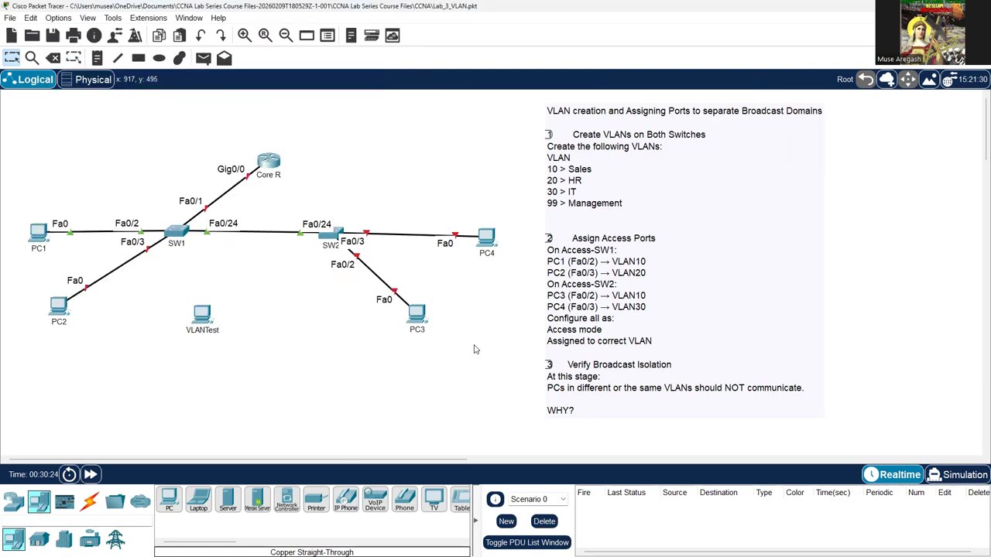Select the VLANTest PC on canvas
Image resolution: width=991 pixels, height=557 pixels.
pos(202,314)
